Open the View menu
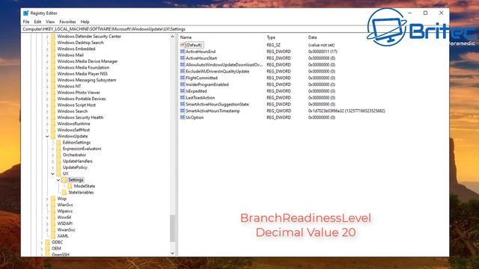The width and height of the screenshot is (479, 269). coord(50,22)
